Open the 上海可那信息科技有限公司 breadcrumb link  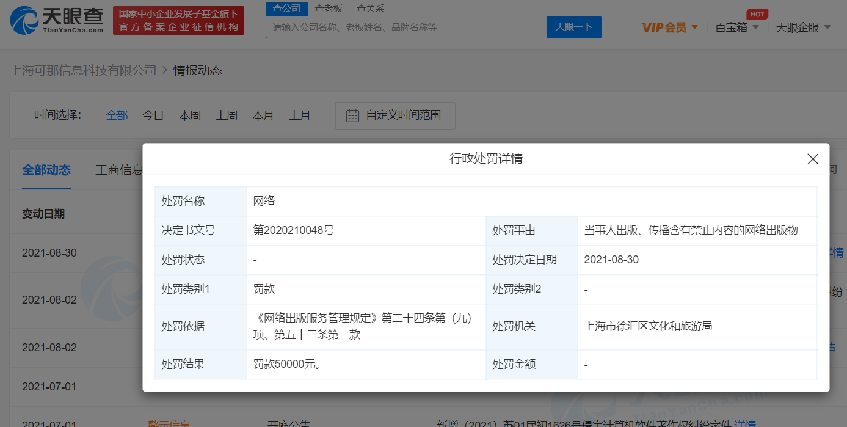point(84,70)
